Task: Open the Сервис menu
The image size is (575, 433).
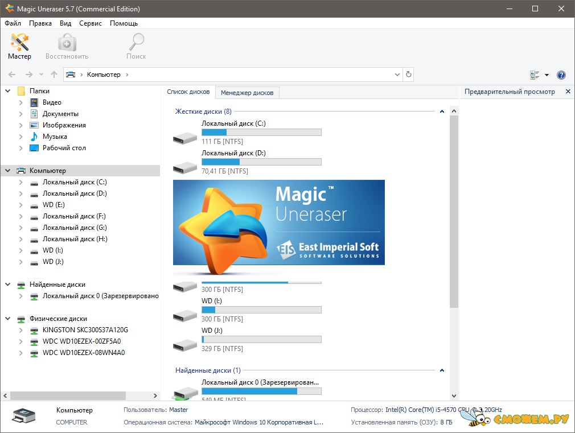Action: [x=91, y=23]
